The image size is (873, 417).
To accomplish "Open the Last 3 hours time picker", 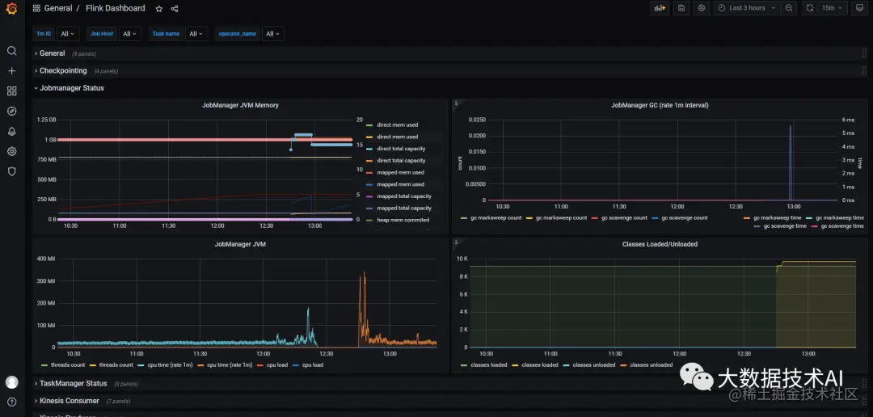I will 746,8.
